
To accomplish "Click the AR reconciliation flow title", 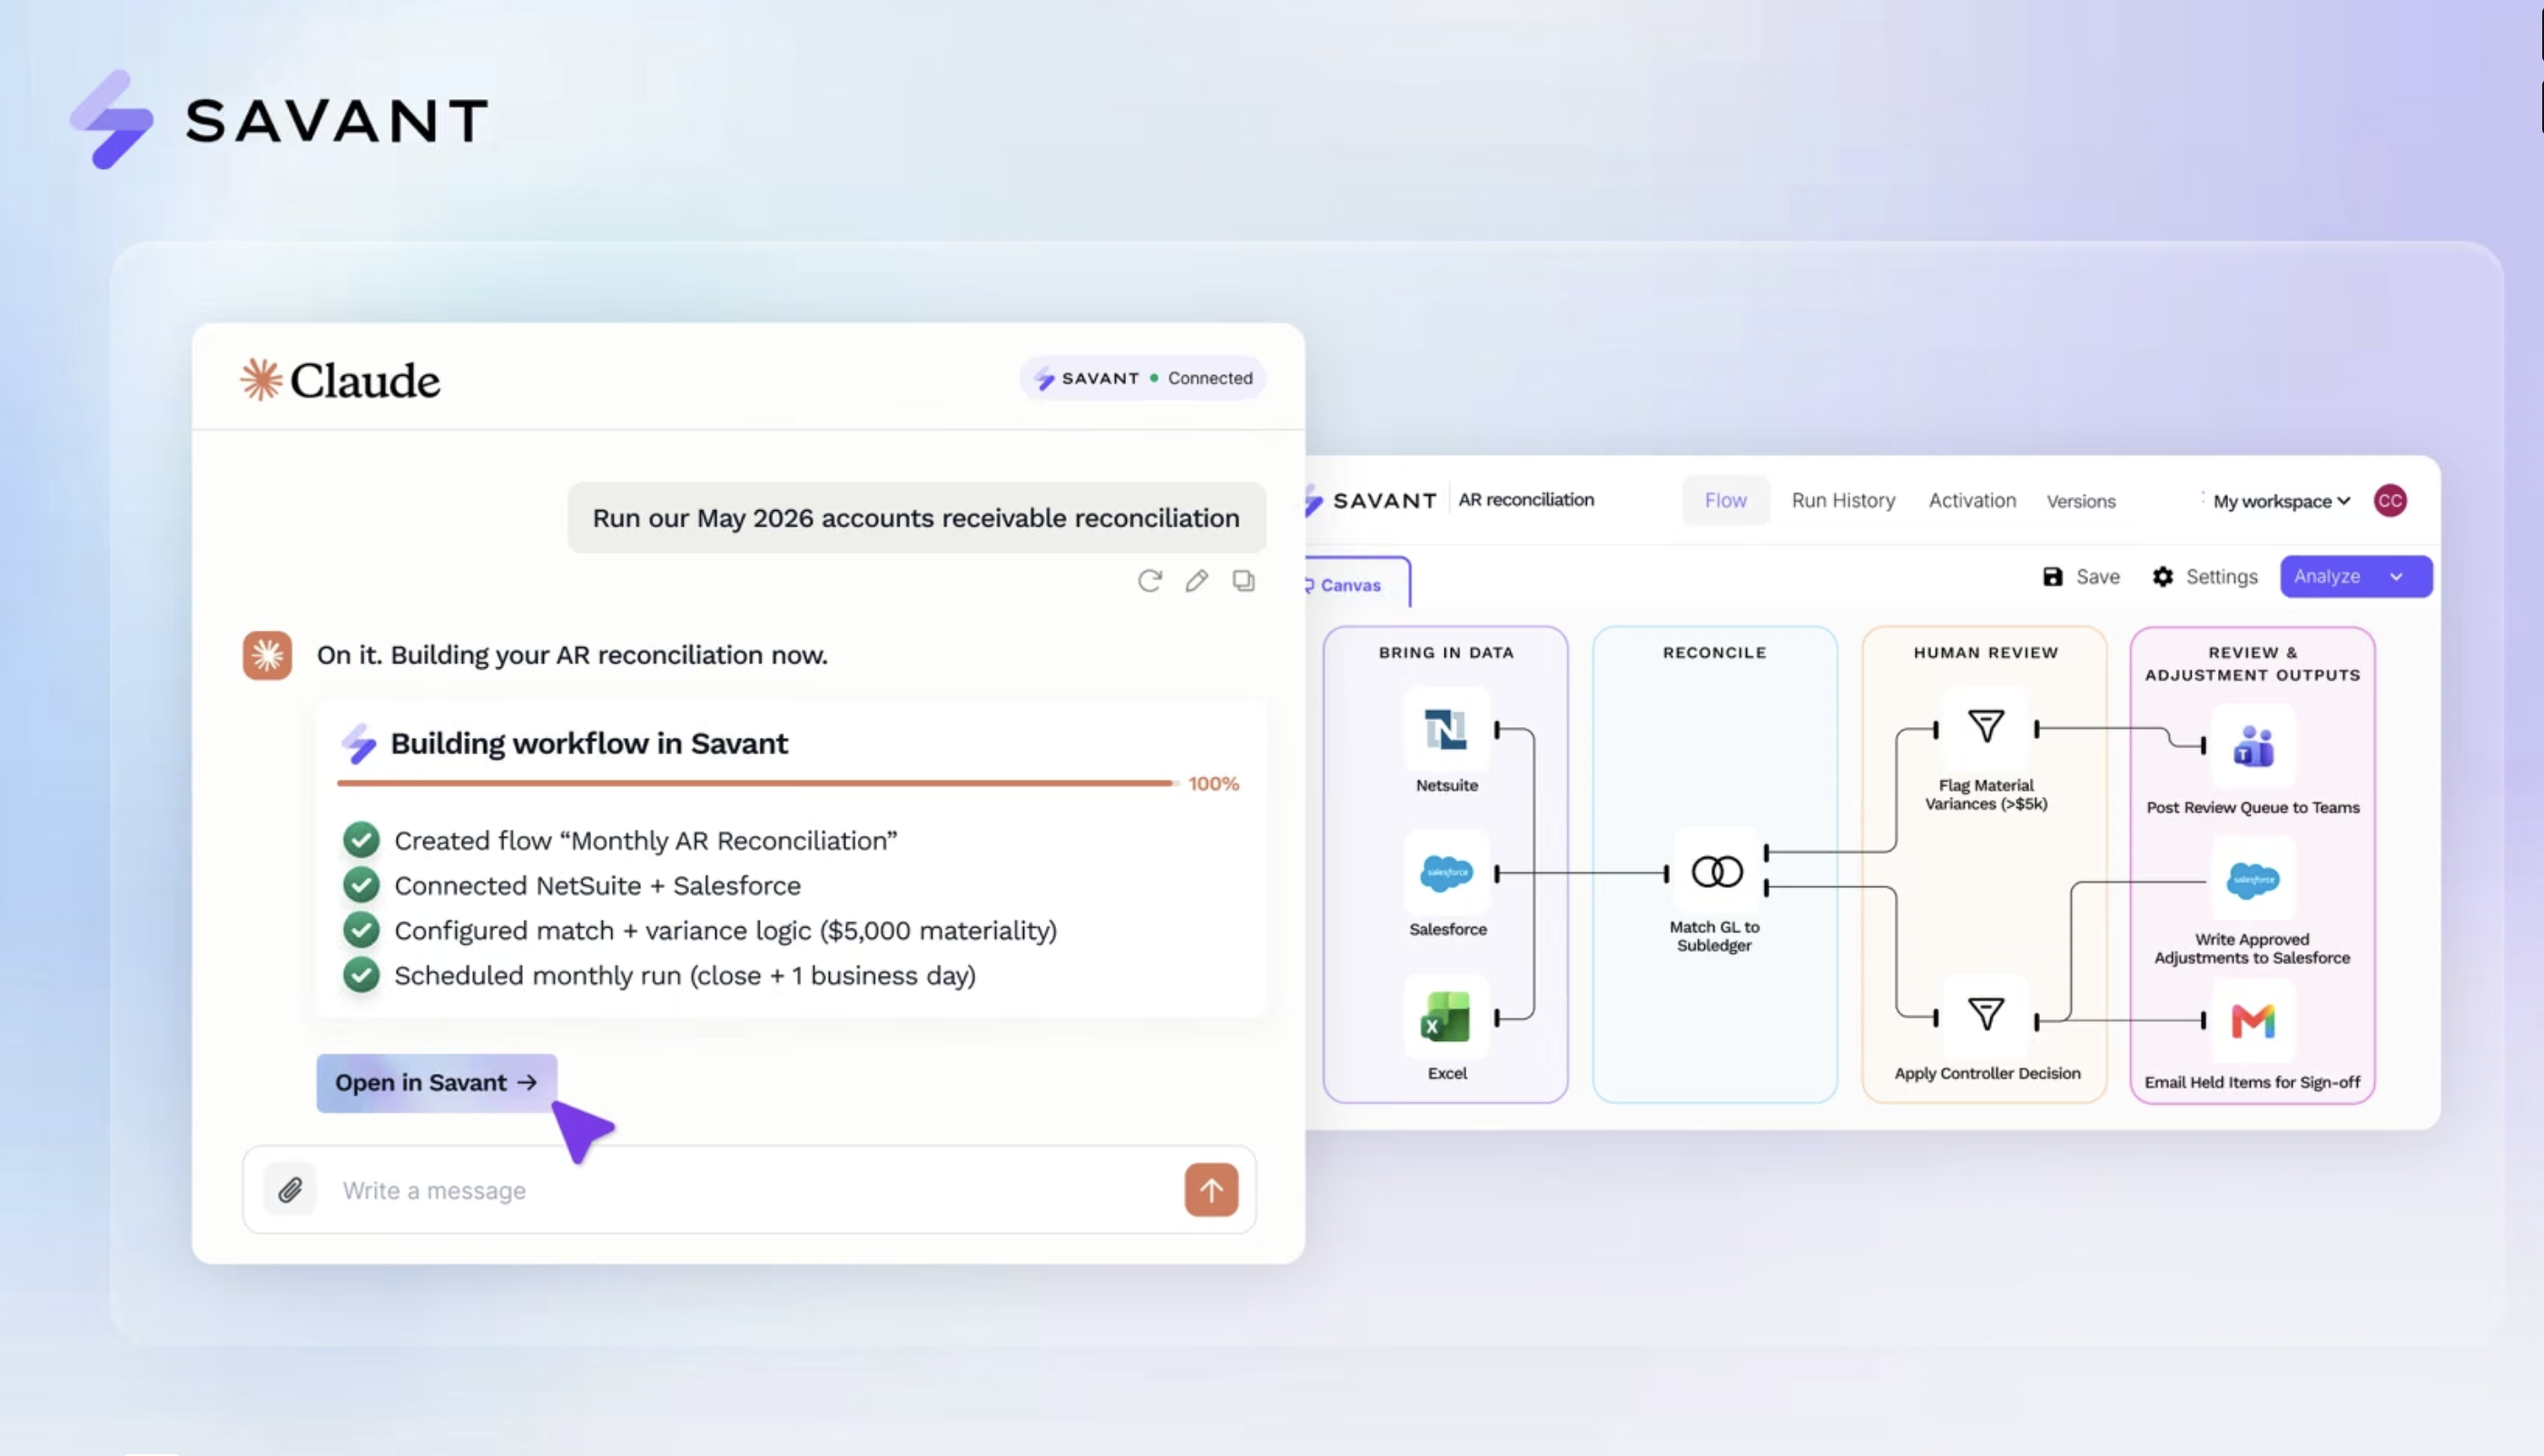I will 1526,500.
